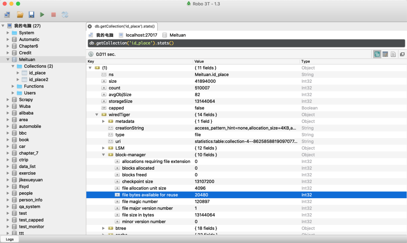
Task: Close the db.getCollection stats tab
Action: tap(90, 26)
